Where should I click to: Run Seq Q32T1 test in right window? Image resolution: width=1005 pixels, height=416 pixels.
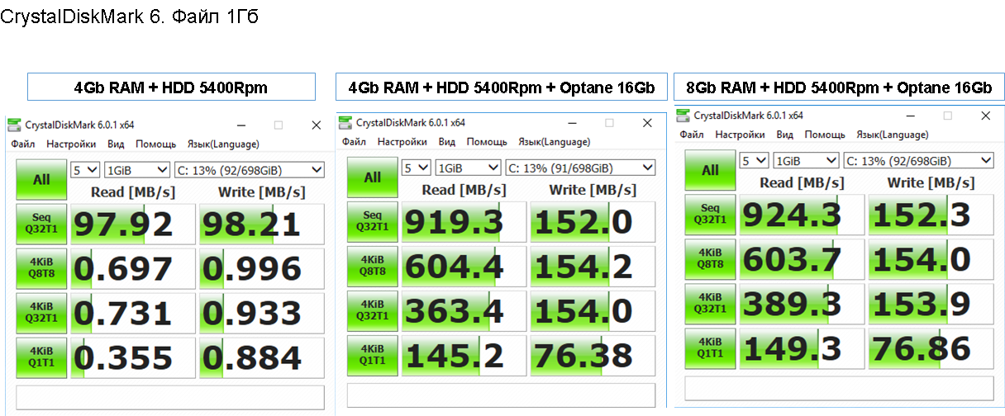710,215
